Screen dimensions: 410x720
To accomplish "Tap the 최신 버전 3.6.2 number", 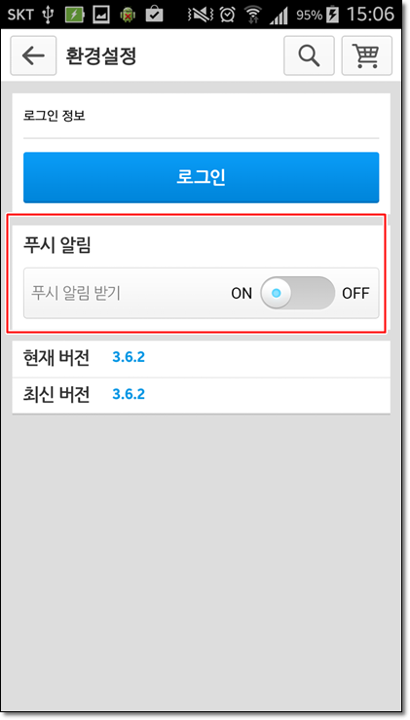I will point(129,394).
